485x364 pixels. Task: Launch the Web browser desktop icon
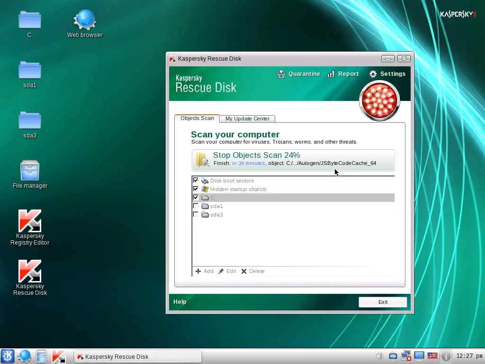point(85,24)
